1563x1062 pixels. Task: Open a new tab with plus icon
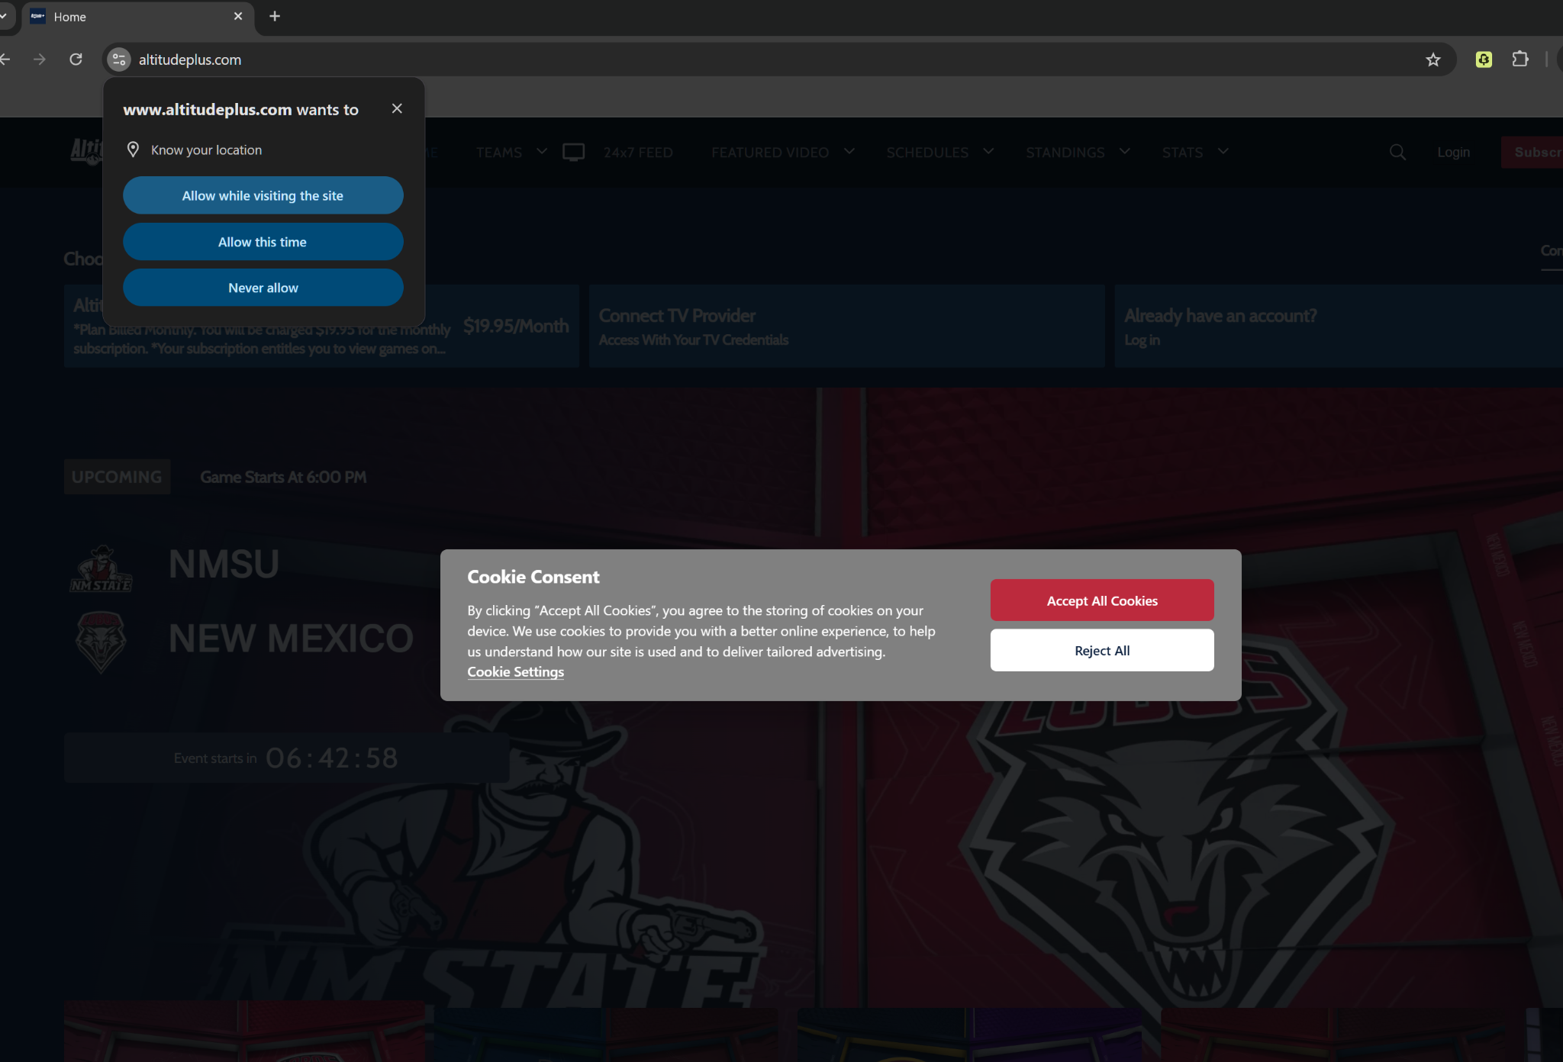point(275,16)
